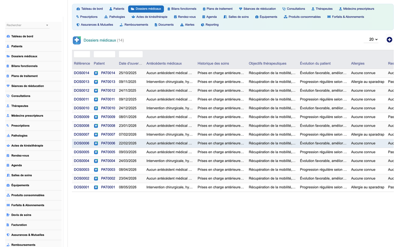
Task: Sort by the Allergies column header
Action: click(x=358, y=63)
